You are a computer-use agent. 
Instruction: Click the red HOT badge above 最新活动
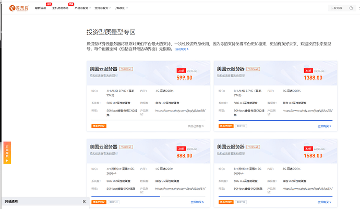click(x=49, y=4)
